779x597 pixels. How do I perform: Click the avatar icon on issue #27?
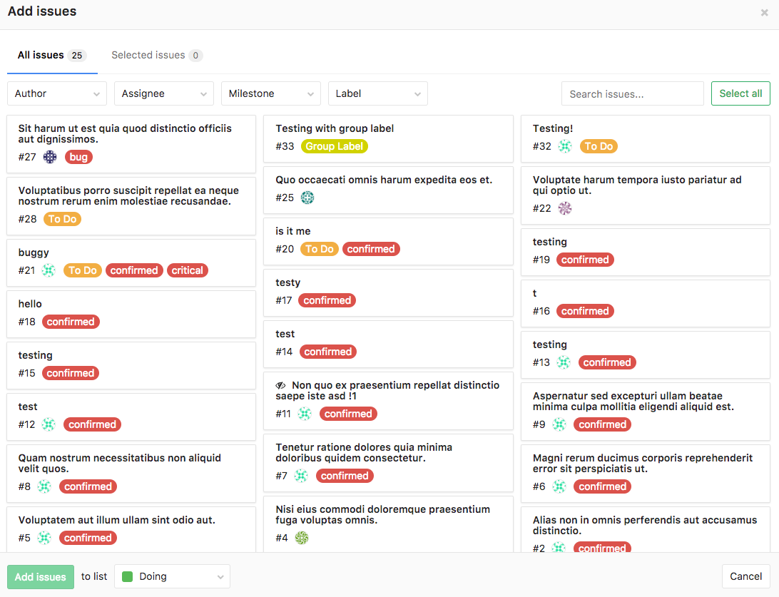[49, 157]
